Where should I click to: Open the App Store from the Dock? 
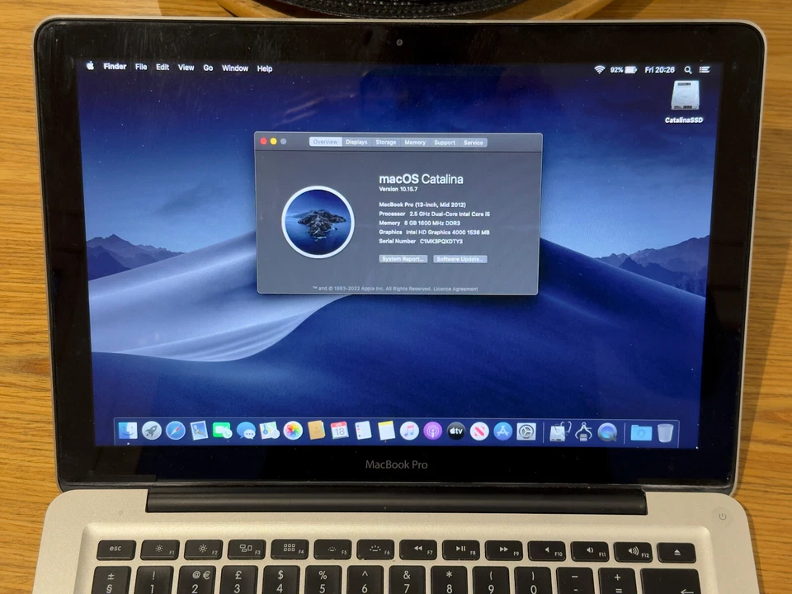point(503,431)
